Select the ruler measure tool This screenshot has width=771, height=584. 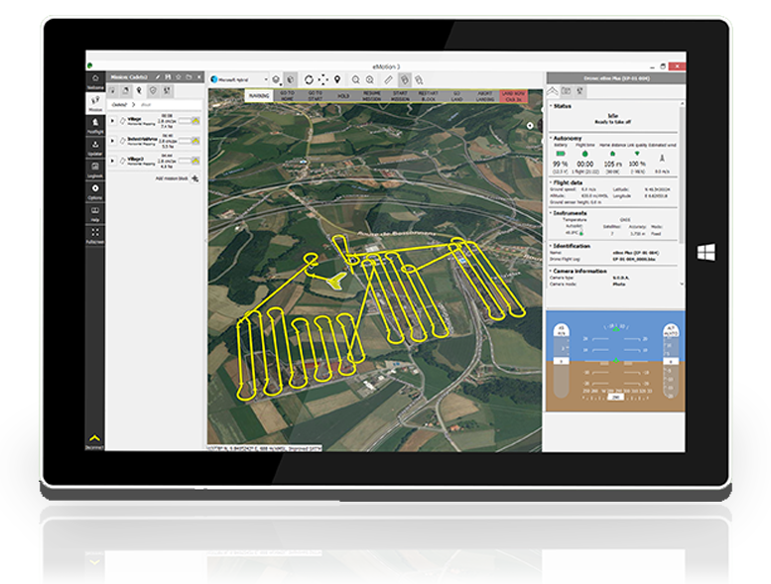tap(388, 79)
